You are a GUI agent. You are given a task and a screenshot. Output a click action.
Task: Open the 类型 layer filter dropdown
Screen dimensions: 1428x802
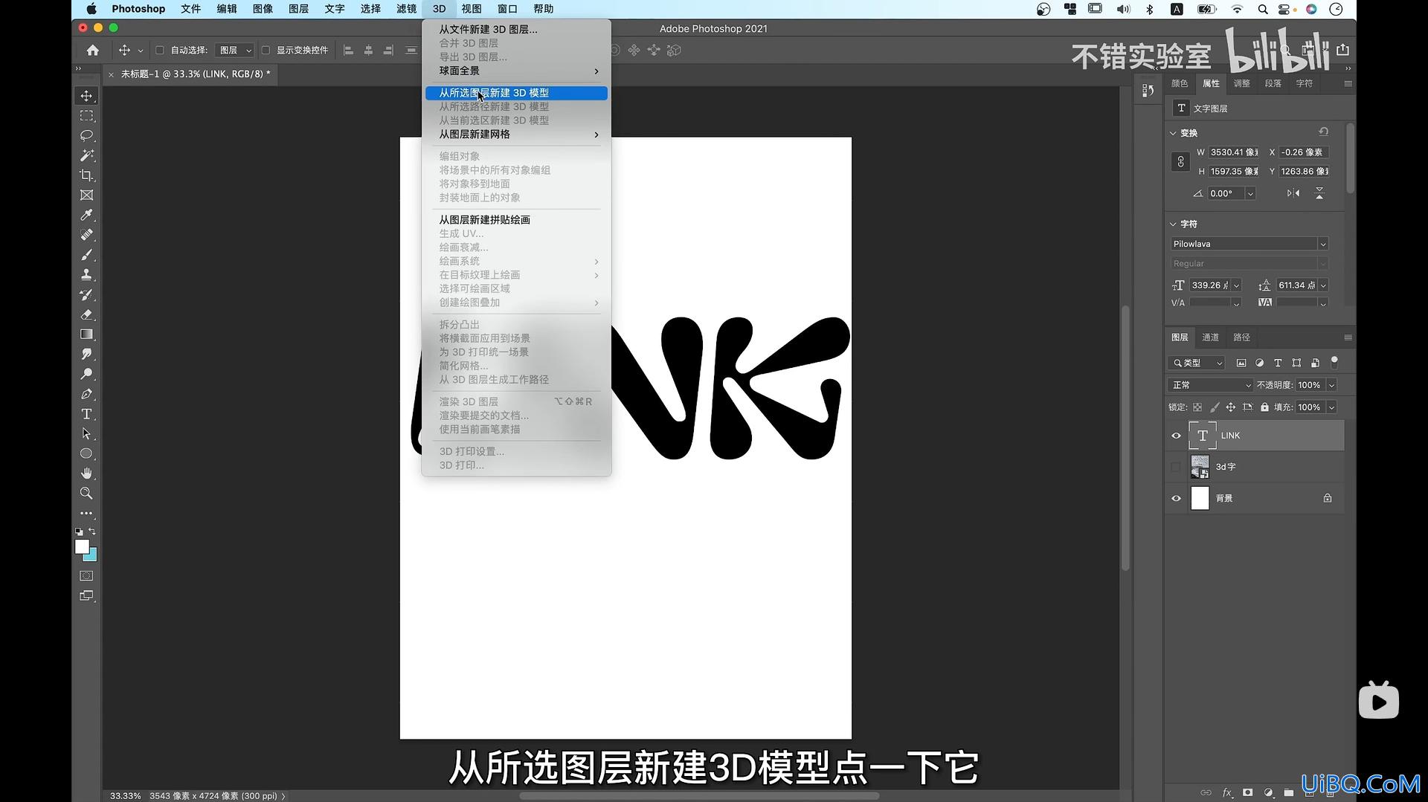(x=1197, y=363)
